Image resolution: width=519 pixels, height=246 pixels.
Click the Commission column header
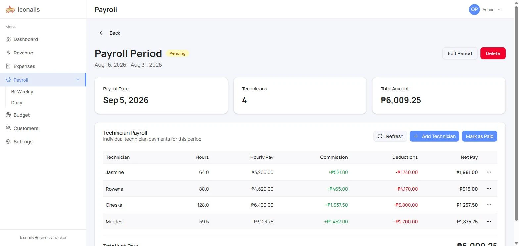tap(334, 157)
